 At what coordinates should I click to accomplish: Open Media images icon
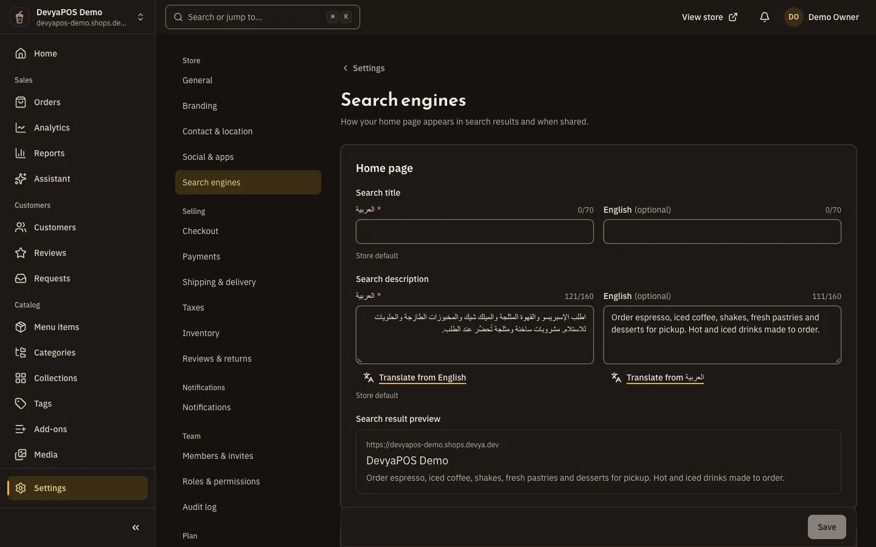21,455
